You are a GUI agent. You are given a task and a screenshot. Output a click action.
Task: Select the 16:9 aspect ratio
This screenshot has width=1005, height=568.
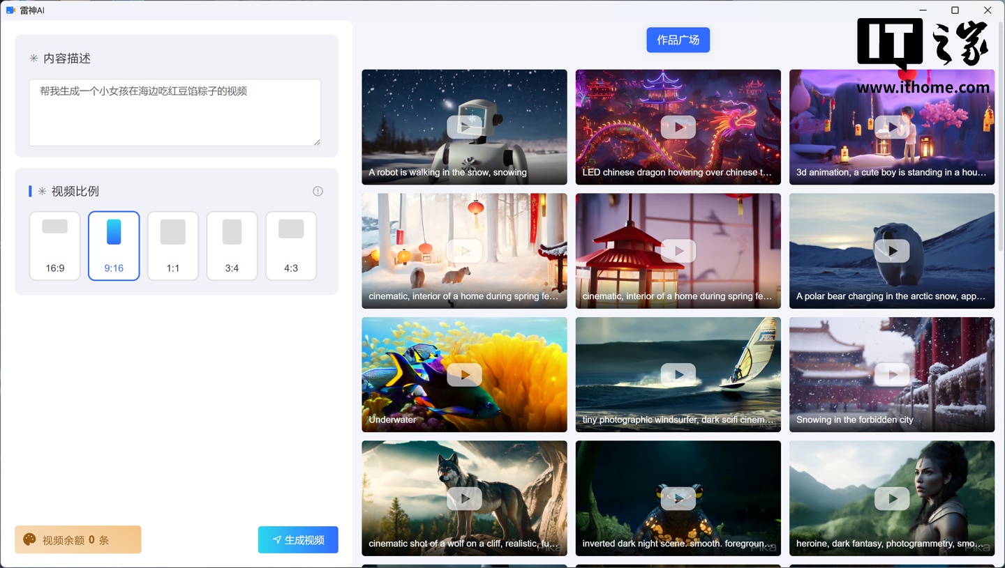coord(55,246)
